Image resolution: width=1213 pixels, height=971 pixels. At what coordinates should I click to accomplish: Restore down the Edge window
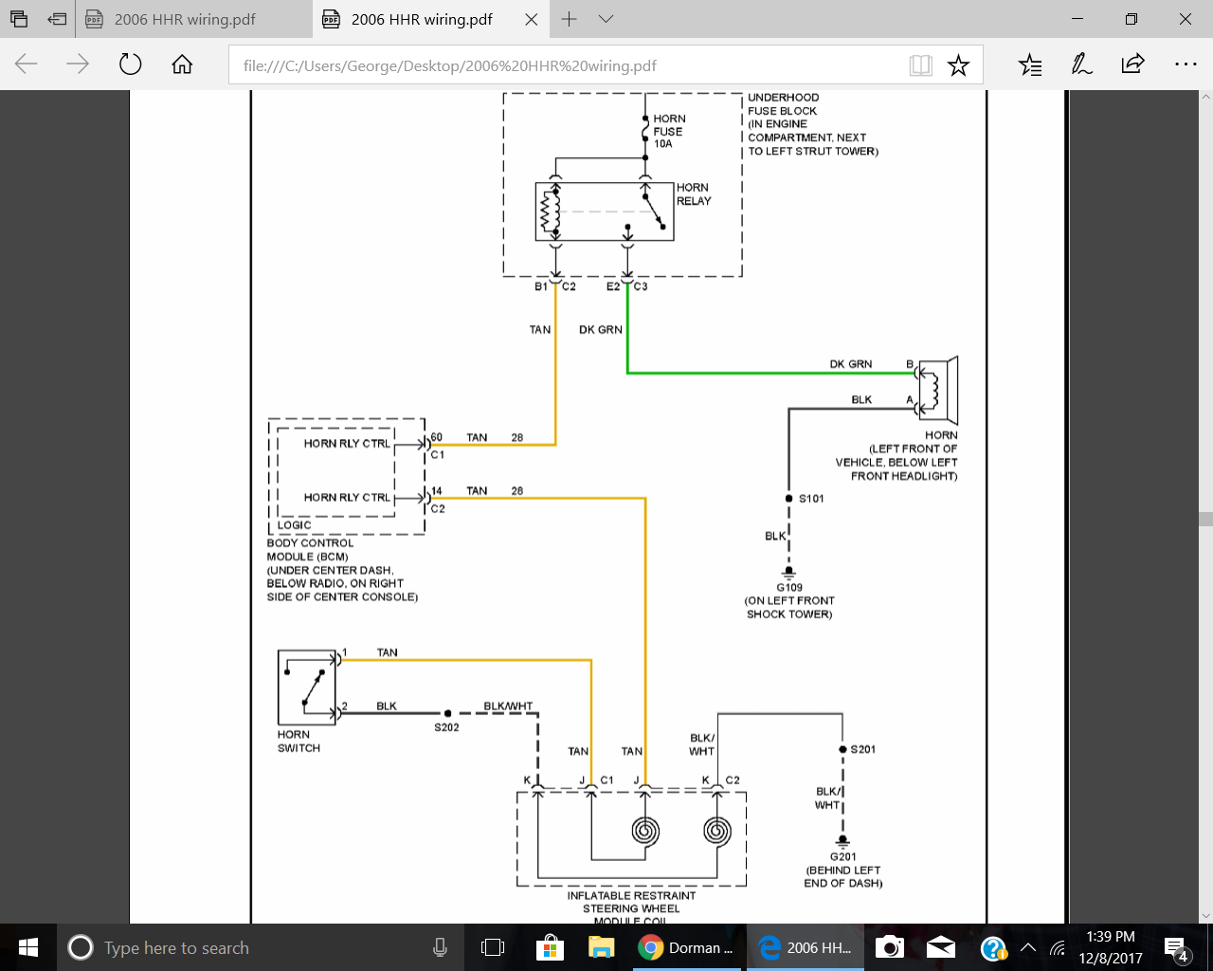coord(1131,19)
